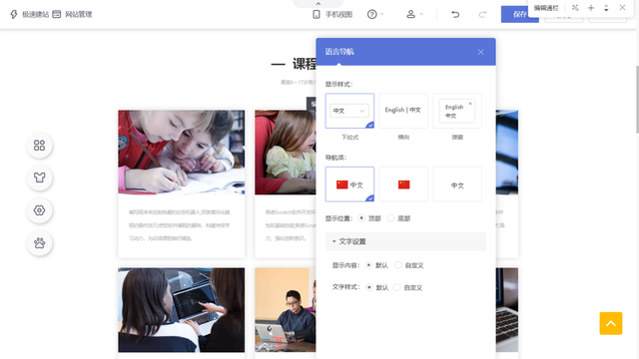Set 文字样式 to 自定义

[397, 287]
